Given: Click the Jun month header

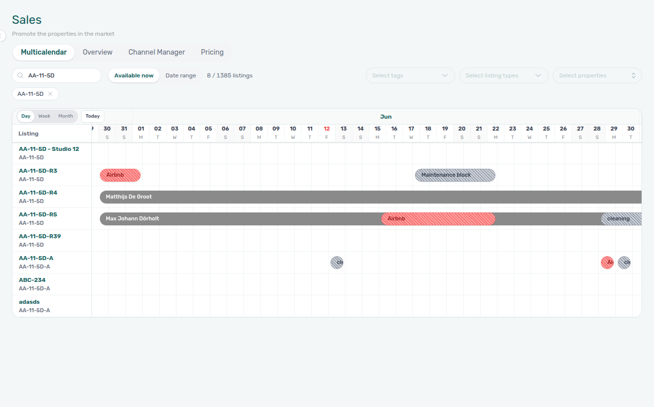Looking at the screenshot, I should 386,117.
